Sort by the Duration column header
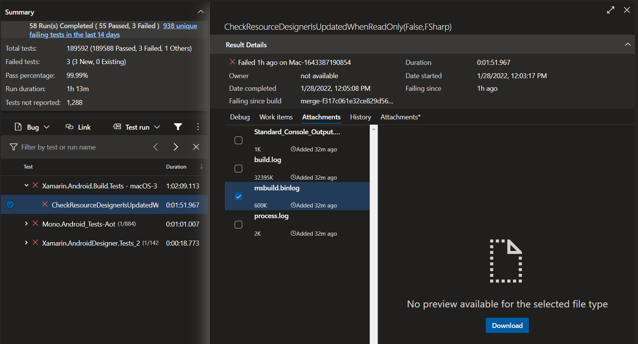 (x=176, y=167)
